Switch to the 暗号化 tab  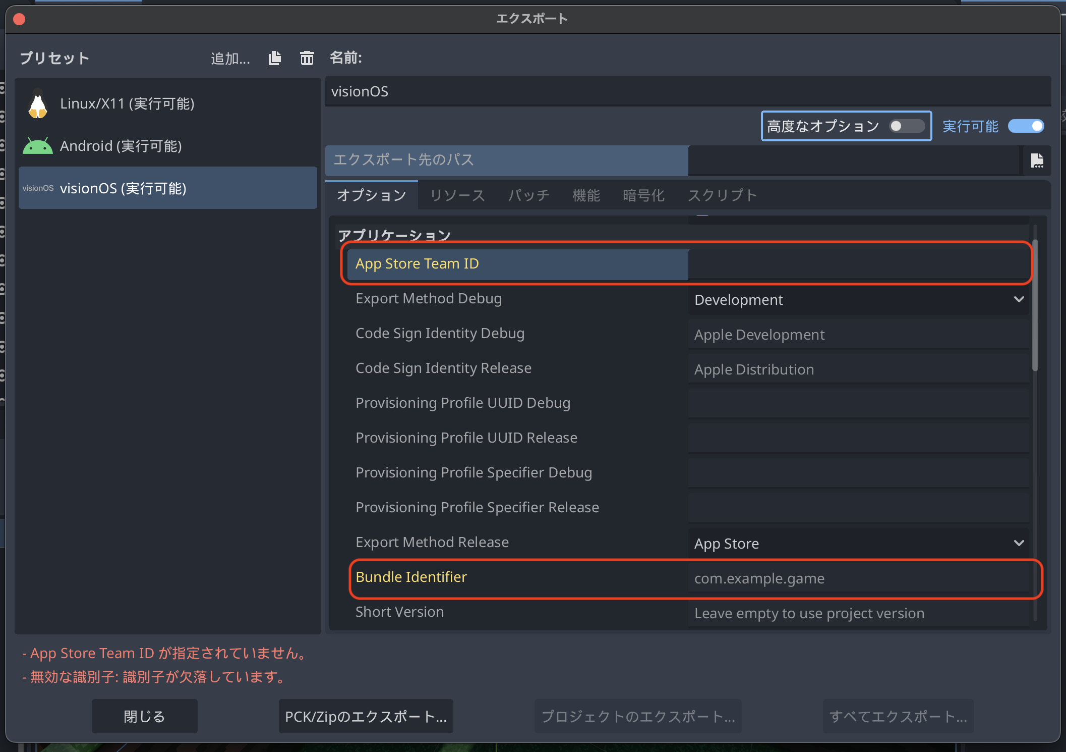[x=643, y=195]
